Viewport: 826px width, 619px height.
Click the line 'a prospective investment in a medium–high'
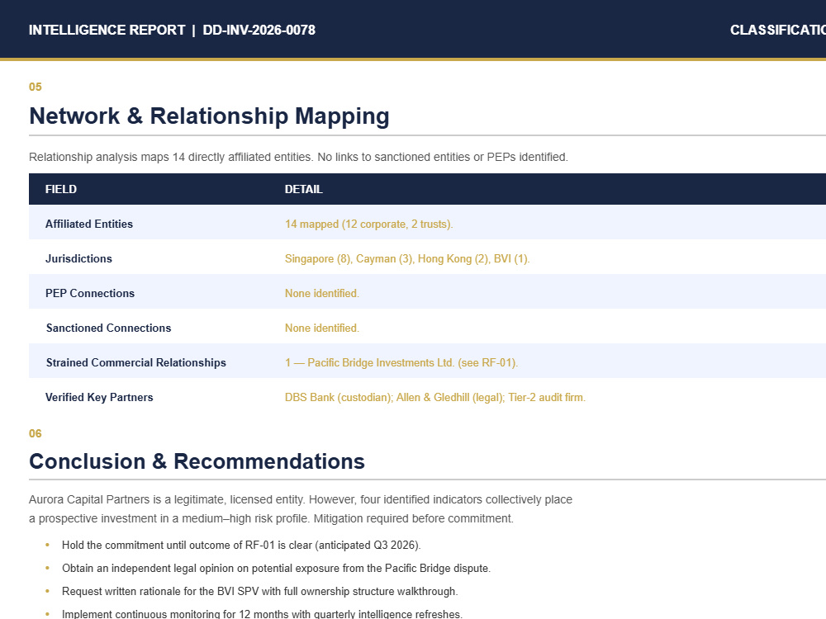[x=271, y=518]
